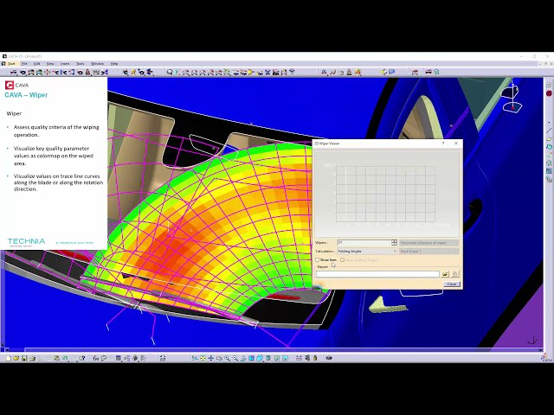The width and height of the screenshot is (554, 415).
Task: Open the Calculation Folding Angles dropdown
Action: pyautogui.click(x=367, y=252)
